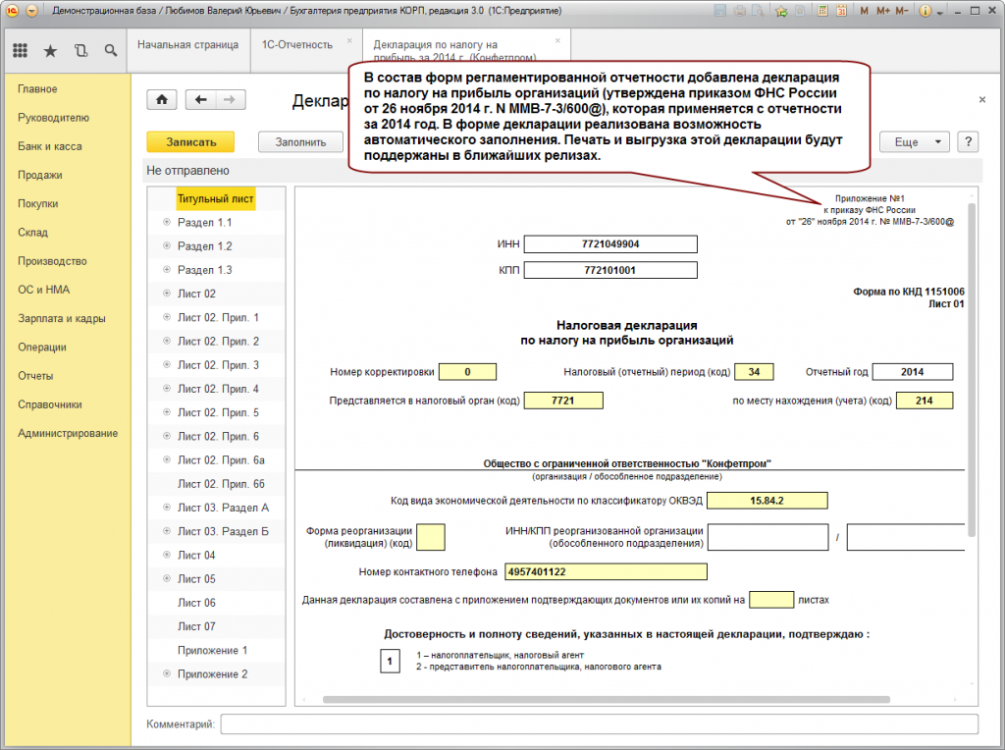Add to favorites star with arrow icon
Image resolution: width=1005 pixels, height=750 pixels.
coord(780,11)
